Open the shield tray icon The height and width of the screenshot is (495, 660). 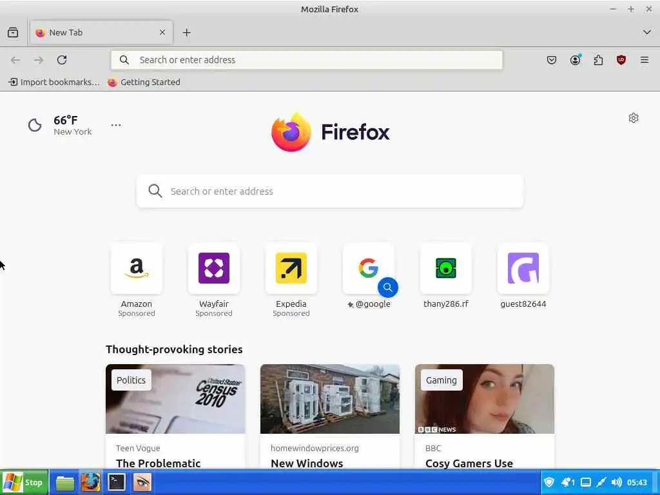pyautogui.click(x=549, y=482)
